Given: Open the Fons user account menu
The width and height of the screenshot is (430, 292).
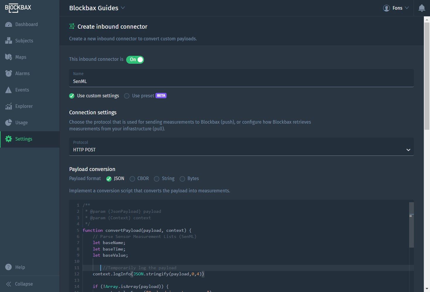Looking at the screenshot, I should pos(396,8).
